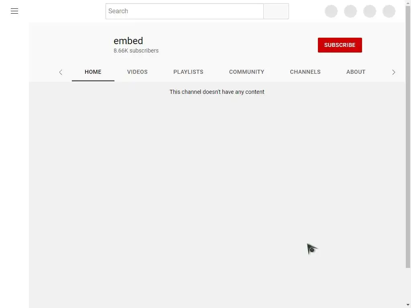Open the hamburger guide menu

click(14, 11)
